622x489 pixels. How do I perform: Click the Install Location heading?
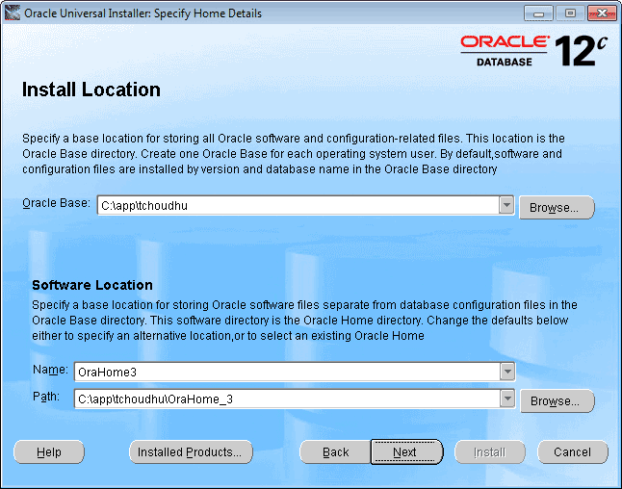point(91,90)
